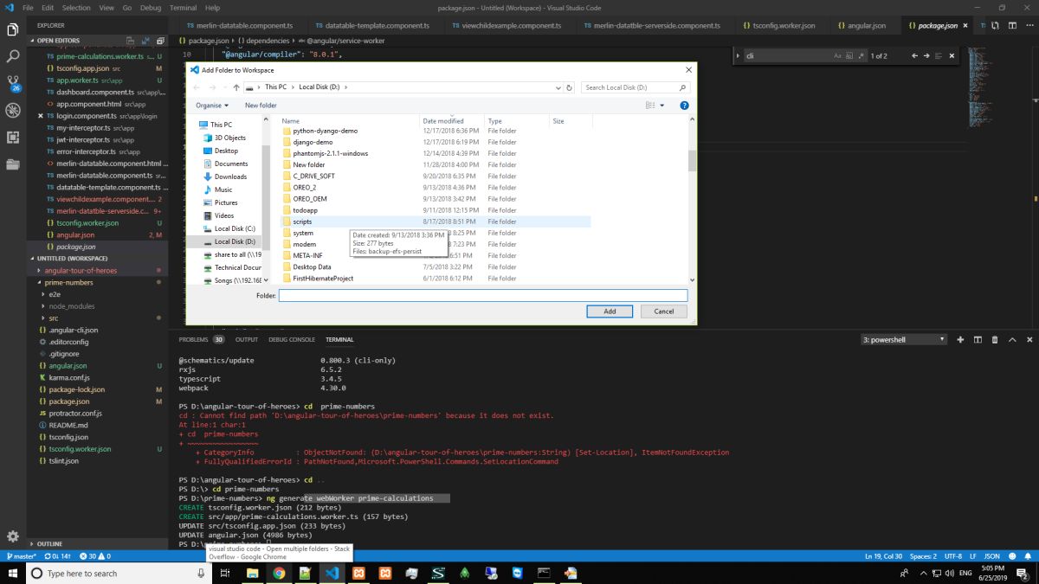Screen dimensions: 1039x584
Task: Click Organise dropdown in dialog toolbar
Action: [212, 106]
